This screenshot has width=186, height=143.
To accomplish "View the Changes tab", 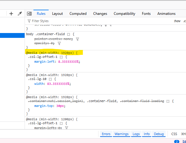I will (x=100, y=14).
